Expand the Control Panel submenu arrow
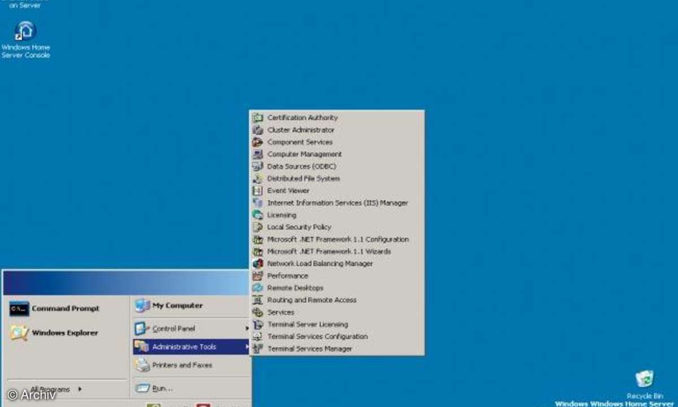The image size is (678, 407). (x=247, y=328)
